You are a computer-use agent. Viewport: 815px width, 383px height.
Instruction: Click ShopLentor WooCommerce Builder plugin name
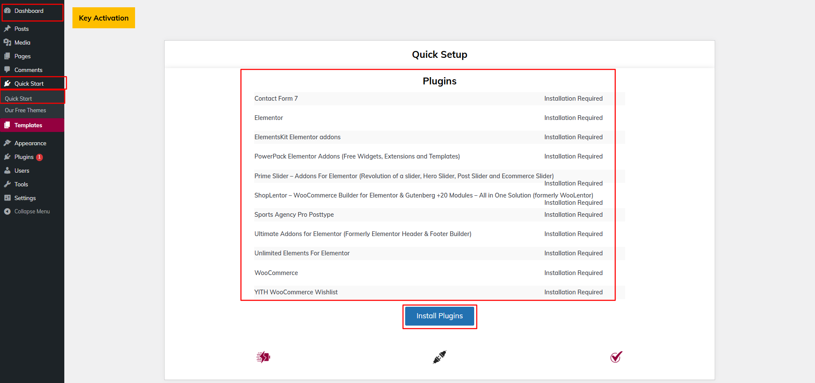(424, 195)
